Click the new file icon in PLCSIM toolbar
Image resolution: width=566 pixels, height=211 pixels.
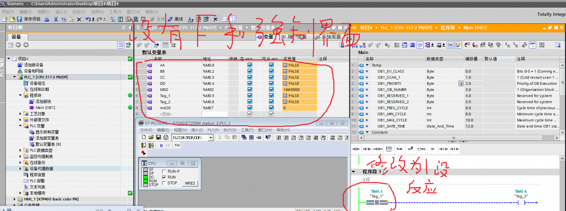tap(144, 137)
